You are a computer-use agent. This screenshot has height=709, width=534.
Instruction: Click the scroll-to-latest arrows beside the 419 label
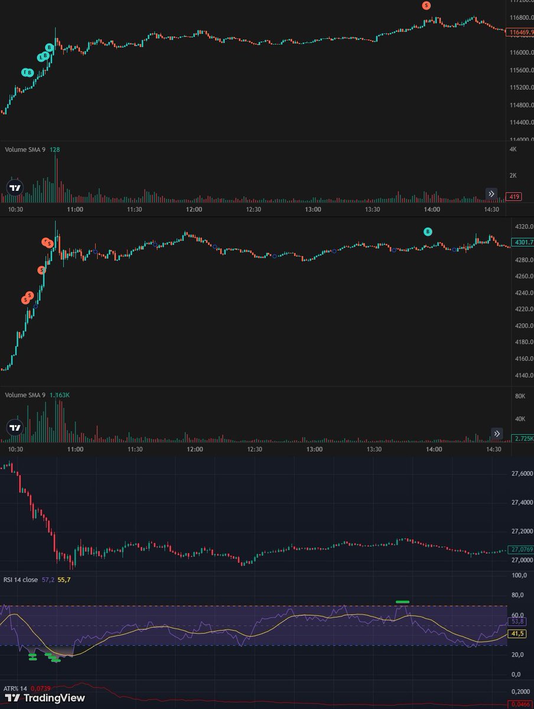click(x=491, y=194)
